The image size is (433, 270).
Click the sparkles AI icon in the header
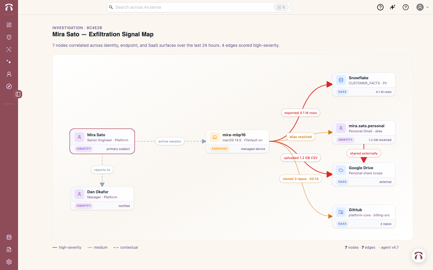tap(393, 7)
